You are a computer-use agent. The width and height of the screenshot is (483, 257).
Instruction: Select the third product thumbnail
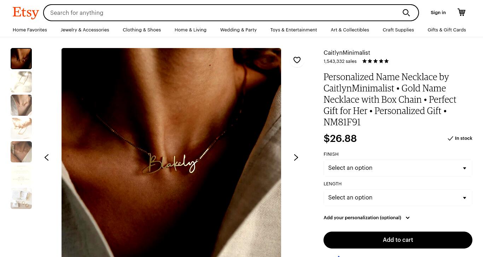[21, 105]
